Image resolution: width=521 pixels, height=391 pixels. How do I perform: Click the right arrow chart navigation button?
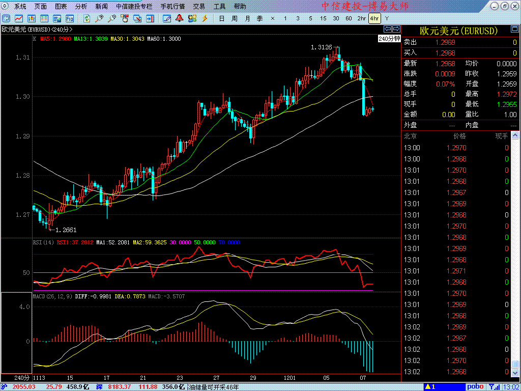pyautogui.click(x=396, y=29)
